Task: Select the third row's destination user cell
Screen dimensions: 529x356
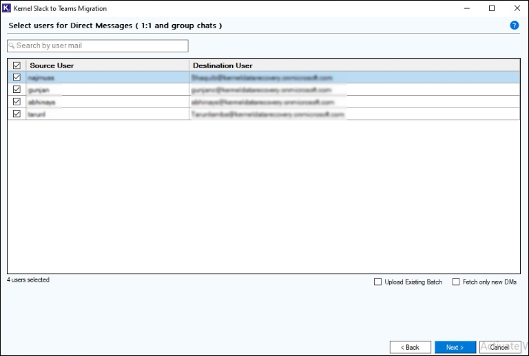Action: (x=355, y=102)
